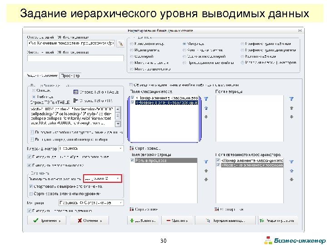Click the 'Строка TABLE' table row icon
This screenshot has height=245, width=327.
click(76, 92)
